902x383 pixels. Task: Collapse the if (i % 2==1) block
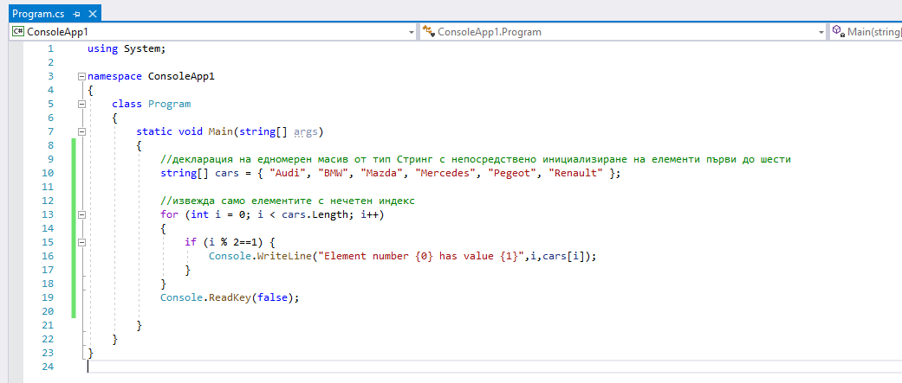[x=81, y=242]
